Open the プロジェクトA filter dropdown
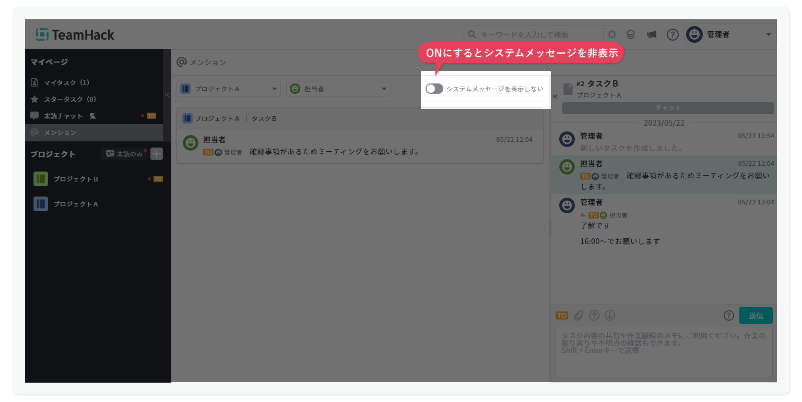802x402 pixels. 229,89
